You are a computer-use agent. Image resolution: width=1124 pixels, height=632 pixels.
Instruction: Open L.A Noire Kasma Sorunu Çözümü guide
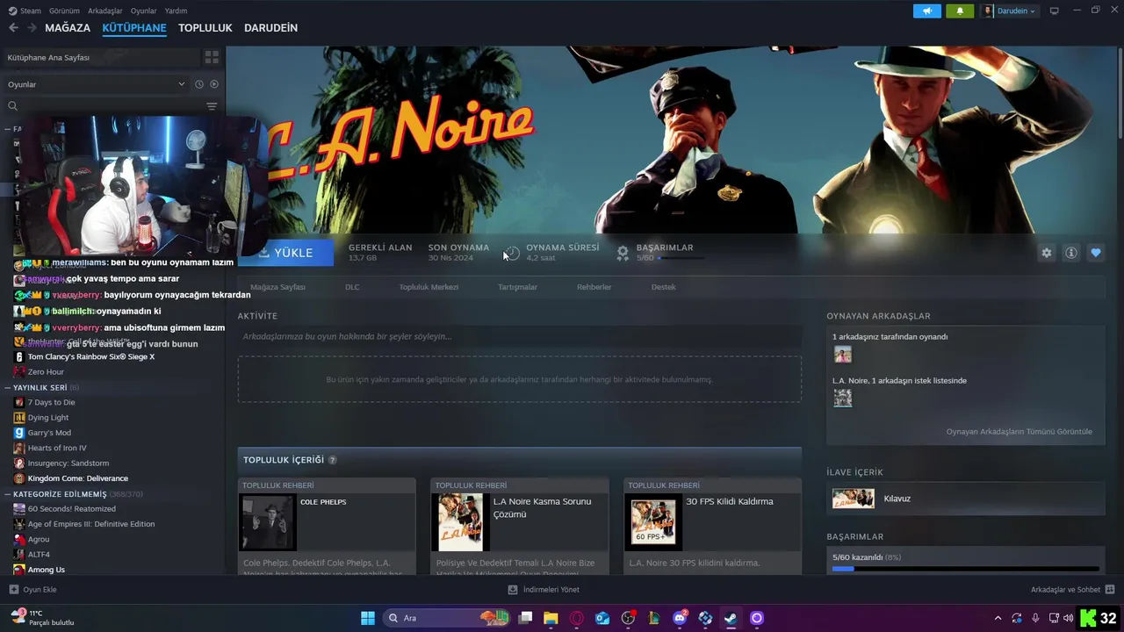(x=519, y=528)
